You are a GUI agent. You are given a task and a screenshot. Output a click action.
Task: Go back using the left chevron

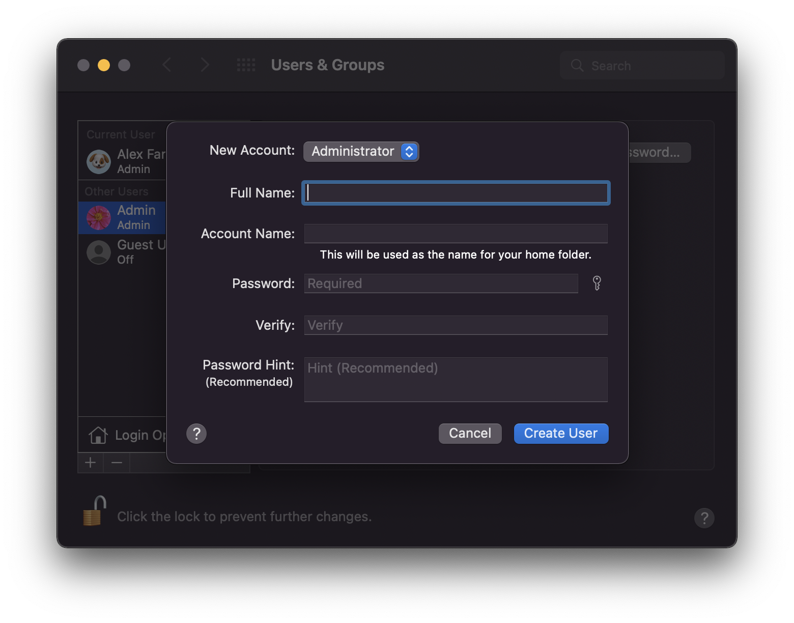tap(166, 65)
